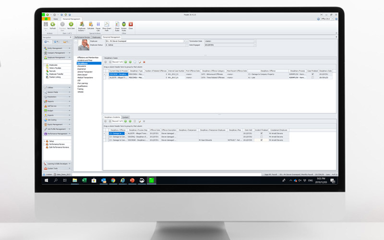Select Qualifications in the employee section list
The height and width of the screenshot is (240, 384).
tap(83, 87)
